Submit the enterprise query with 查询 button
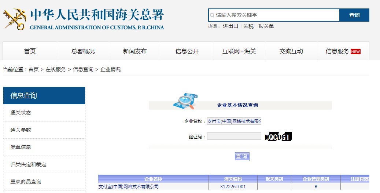The image size is (380, 193). click(242, 157)
